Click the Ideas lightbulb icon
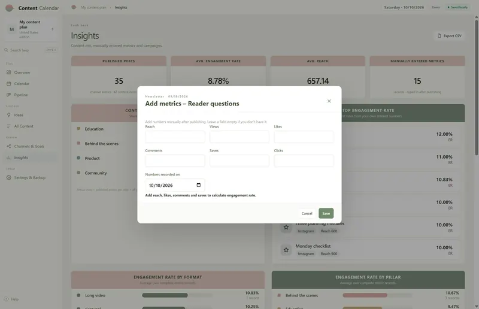479x309 pixels. [8, 115]
